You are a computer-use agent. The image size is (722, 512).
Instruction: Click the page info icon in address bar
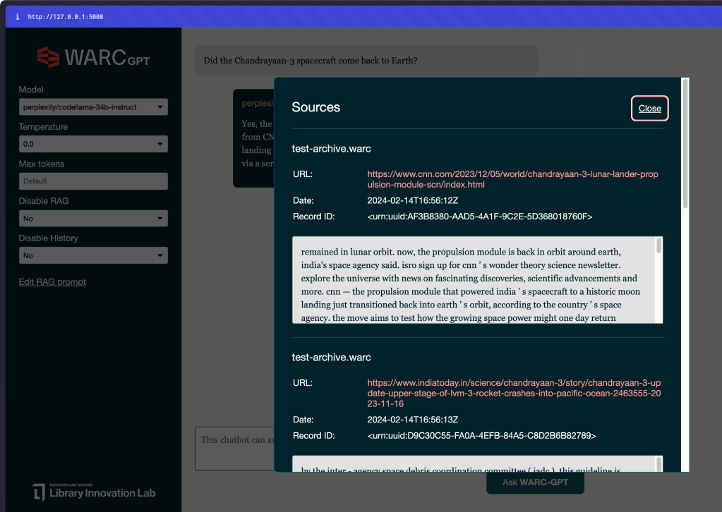pyautogui.click(x=17, y=16)
